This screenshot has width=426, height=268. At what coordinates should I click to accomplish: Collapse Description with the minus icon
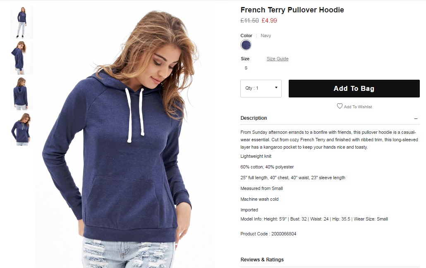[416, 119]
